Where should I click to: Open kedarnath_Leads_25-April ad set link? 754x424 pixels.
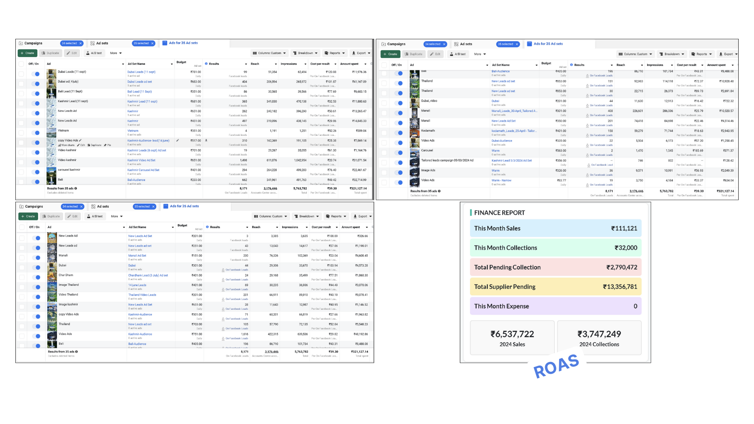(x=514, y=131)
